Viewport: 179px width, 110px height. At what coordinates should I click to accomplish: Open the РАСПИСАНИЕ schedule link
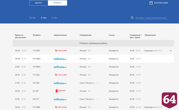pos(161,3)
